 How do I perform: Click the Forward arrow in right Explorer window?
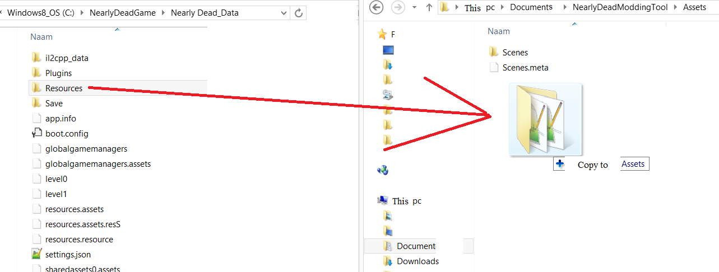point(397,7)
